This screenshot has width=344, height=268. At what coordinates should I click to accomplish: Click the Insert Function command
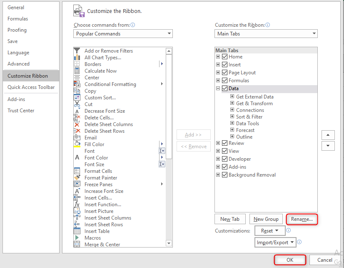coord(103,204)
